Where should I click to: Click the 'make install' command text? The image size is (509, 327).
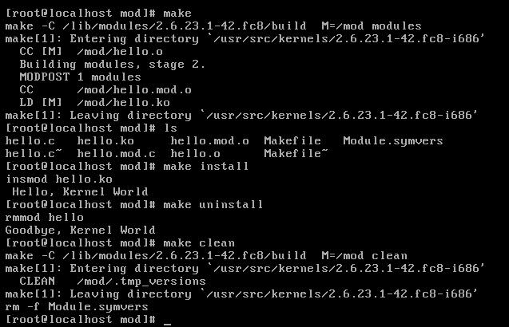[206, 167]
